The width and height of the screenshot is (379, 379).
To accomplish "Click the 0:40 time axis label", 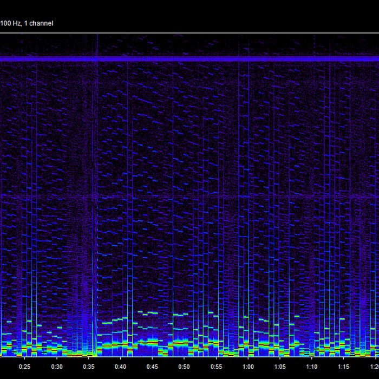I will [x=121, y=367].
